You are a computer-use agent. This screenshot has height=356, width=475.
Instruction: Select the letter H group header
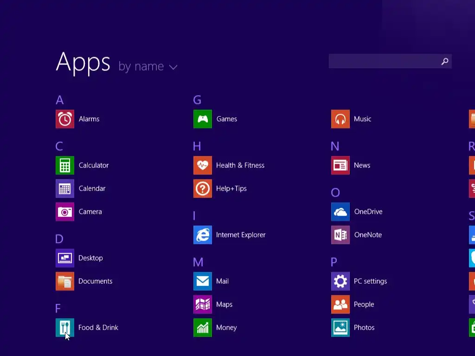[x=197, y=146]
